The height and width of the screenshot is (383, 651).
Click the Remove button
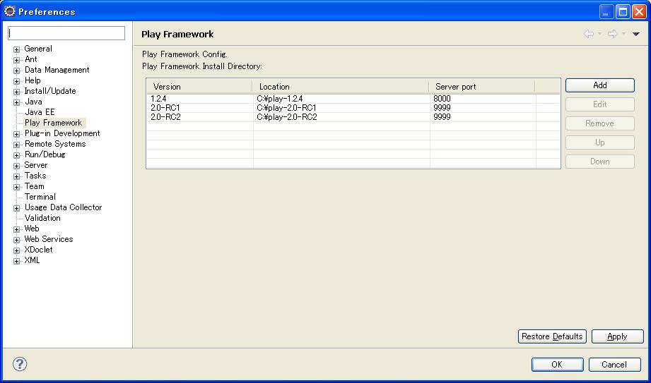(600, 123)
